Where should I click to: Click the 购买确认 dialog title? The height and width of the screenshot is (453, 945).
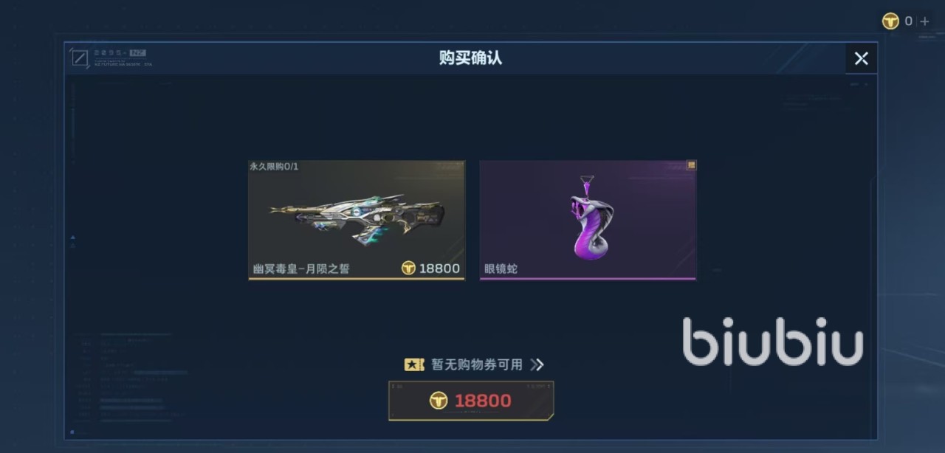[470, 58]
